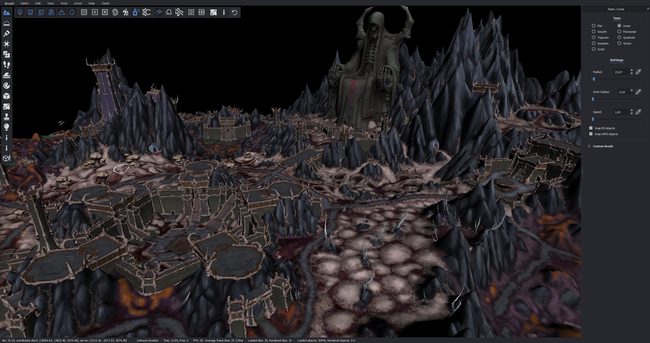650x343 pixels.
Task: Click the hiker walking mode icon
Action: pos(125,12)
